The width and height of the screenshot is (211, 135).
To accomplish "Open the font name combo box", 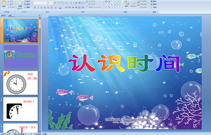I will click(x=40, y=3).
